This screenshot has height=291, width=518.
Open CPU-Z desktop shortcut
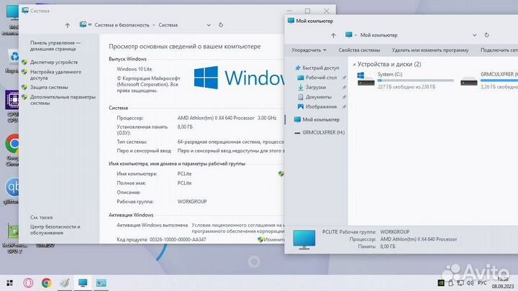tap(12, 106)
